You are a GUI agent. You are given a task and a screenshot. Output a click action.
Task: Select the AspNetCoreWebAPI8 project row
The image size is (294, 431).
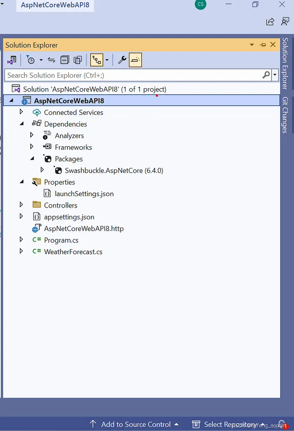pyautogui.click(x=142, y=100)
